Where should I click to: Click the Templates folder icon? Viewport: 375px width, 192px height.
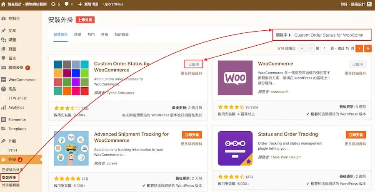tap(4, 129)
